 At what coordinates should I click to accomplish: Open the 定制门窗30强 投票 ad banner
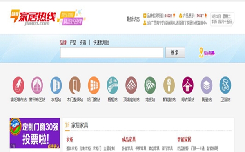pos(35,133)
